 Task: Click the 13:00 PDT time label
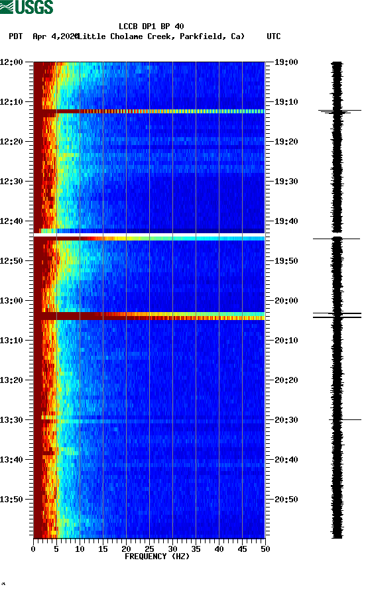tap(11, 301)
